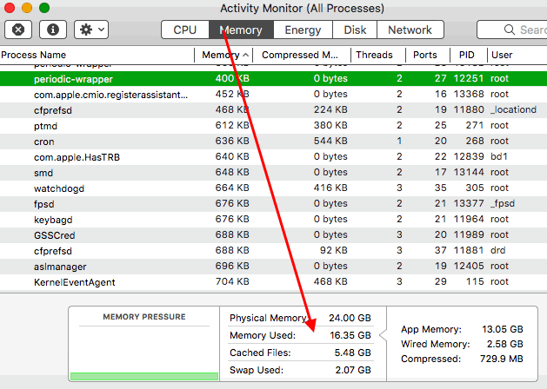Screen dimensions: 547x389
Task: Select the aslmanager process row
Action: pyautogui.click(x=273, y=267)
